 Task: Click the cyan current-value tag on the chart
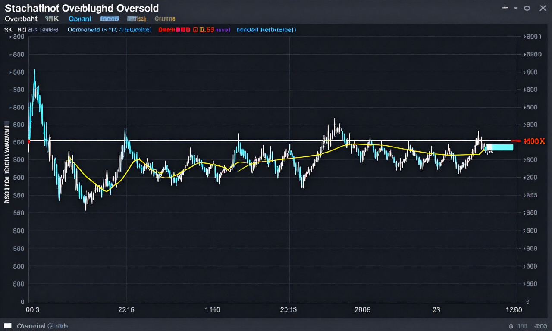point(499,147)
